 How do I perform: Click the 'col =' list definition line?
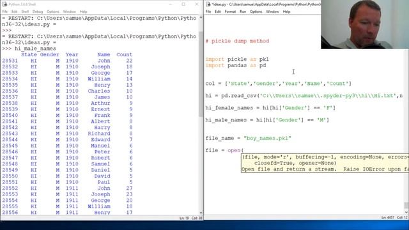[279, 84]
